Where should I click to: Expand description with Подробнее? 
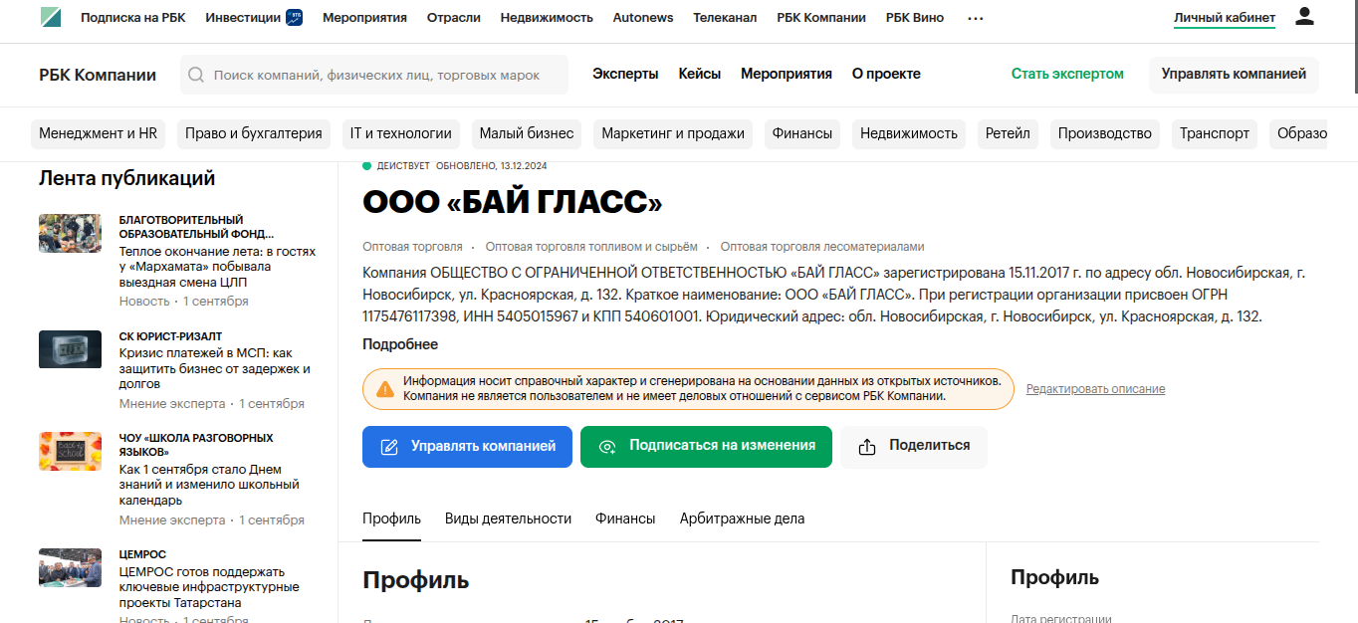pyautogui.click(x=400, y=344)
